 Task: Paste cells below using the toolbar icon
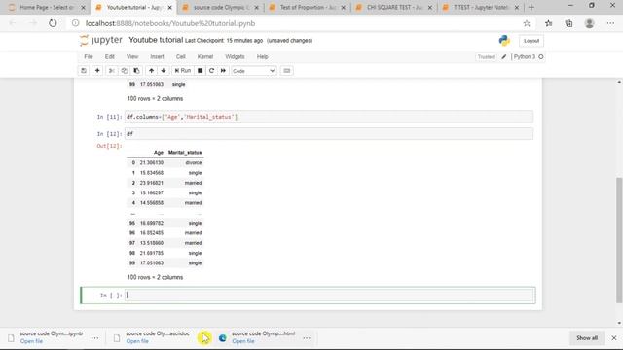pyautogui.click(x=136, y=71)
